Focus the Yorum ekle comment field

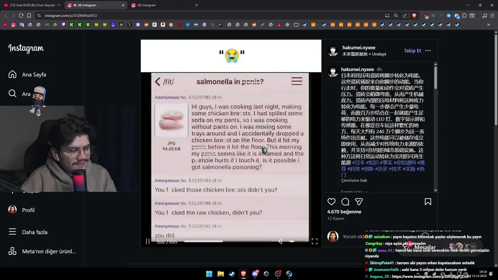(x=353, y=236)
